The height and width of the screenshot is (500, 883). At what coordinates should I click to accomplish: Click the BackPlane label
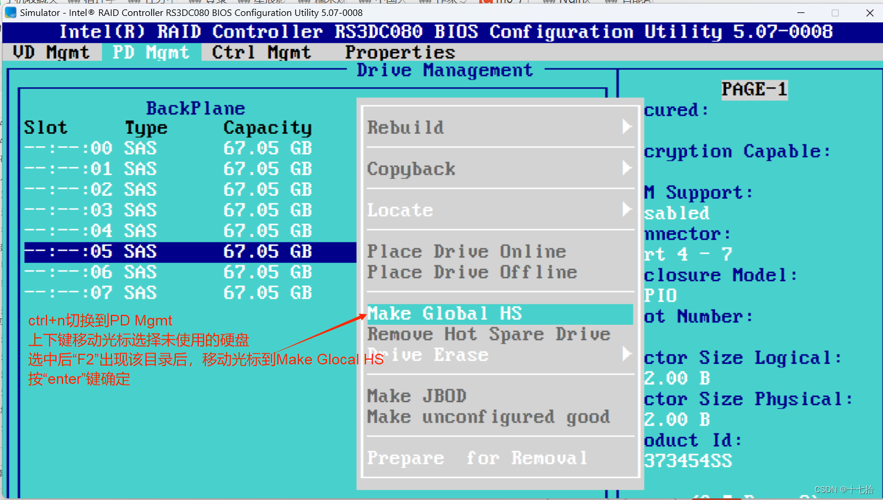pos(195,108)
